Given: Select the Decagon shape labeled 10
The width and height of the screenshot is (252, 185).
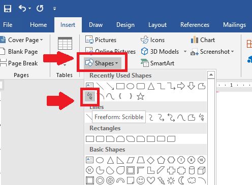Looking at the screenshot, I should pyautogui.click(x=201, y=160).
